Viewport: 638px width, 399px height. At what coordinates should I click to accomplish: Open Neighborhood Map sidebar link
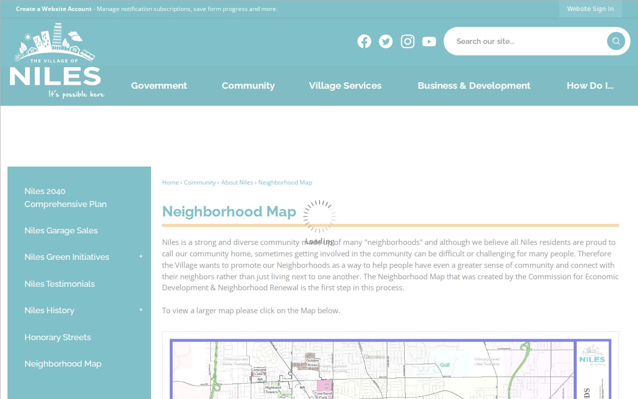(x=63, y=364)
